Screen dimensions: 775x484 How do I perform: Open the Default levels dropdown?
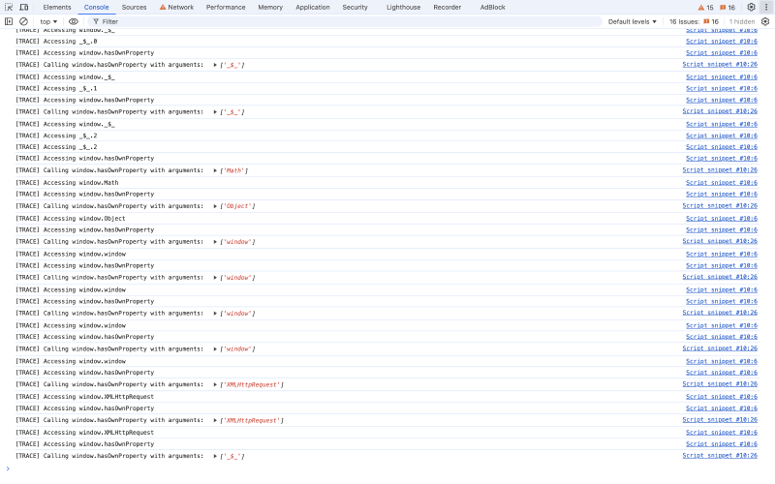[633, 21]
